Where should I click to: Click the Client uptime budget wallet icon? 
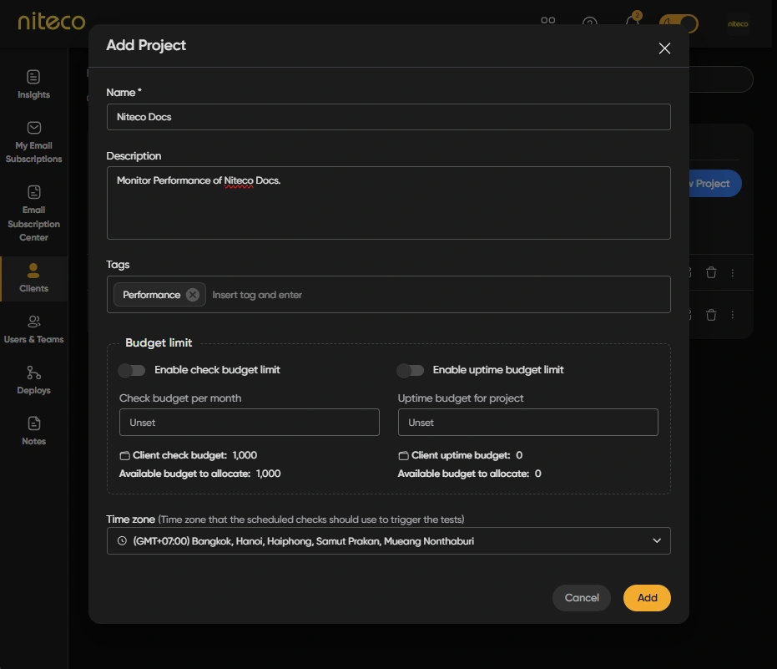[x=403, y=455]
